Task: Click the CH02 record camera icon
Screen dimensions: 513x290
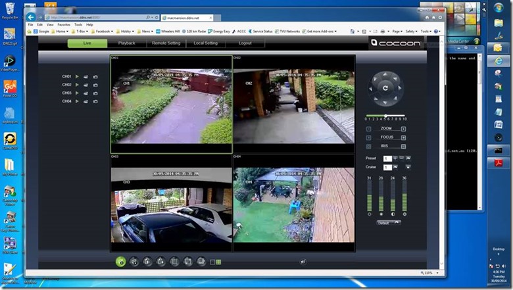Action: (x=86, y=85)
